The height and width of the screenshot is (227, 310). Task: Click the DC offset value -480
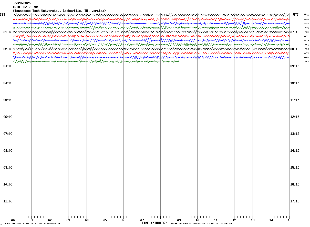[x=306, y=32]
